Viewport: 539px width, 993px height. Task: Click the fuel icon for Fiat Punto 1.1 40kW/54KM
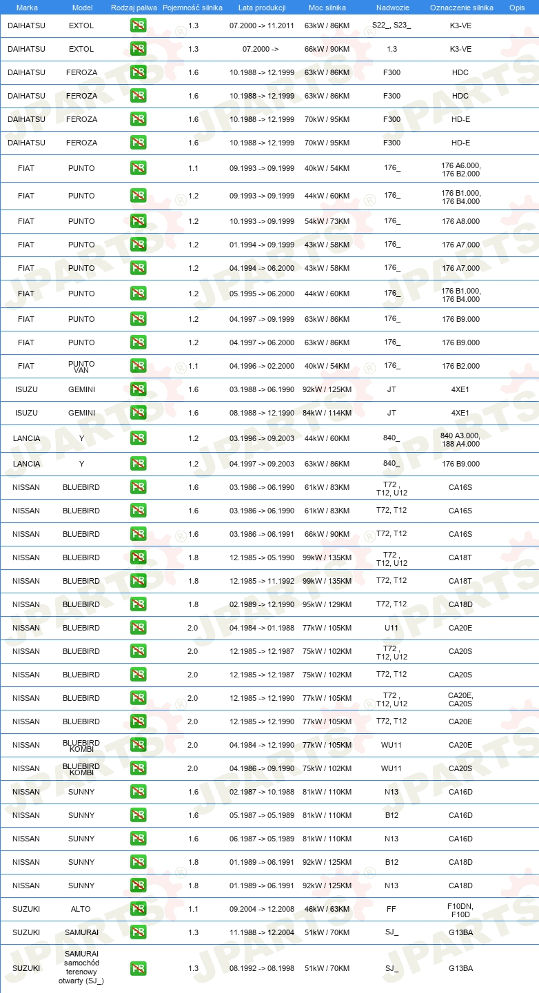point(138,168)
